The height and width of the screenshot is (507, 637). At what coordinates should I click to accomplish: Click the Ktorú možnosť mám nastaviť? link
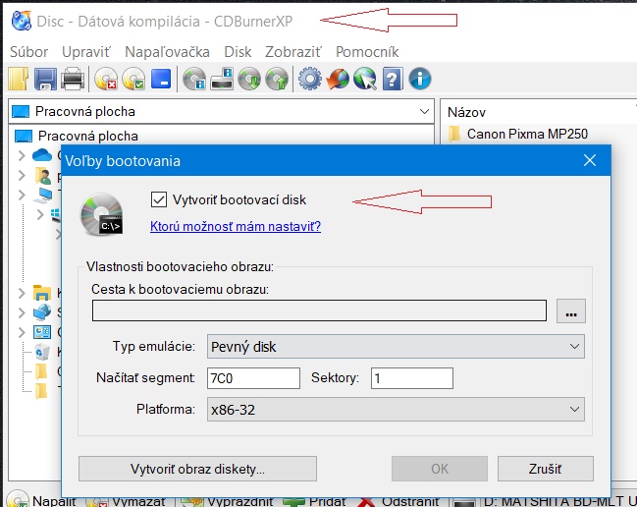click(236, 226)
